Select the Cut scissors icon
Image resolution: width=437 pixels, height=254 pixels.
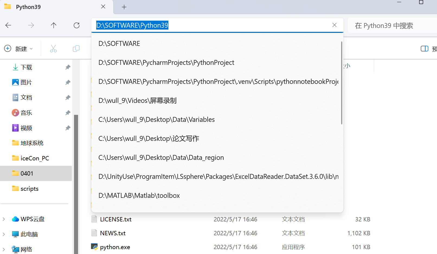click(x=53, y=48)
